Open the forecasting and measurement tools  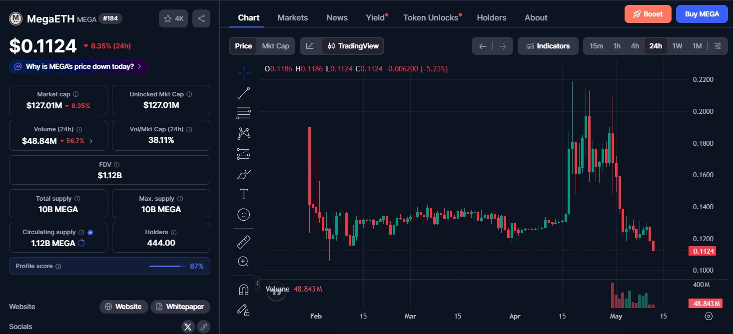point(243,154)
